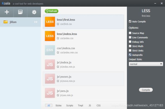Enable the Strict Math option
Screen dimensions: 165x109
[130, 46]
